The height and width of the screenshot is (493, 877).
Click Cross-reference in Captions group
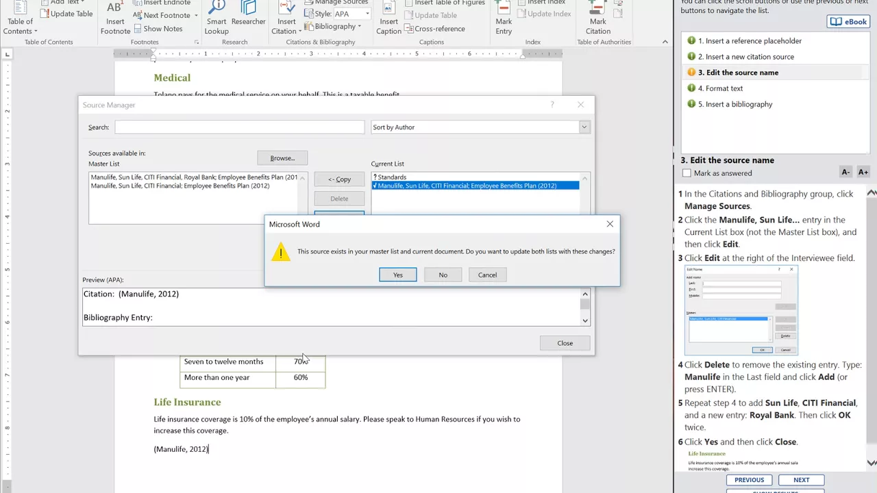[434, 29]
